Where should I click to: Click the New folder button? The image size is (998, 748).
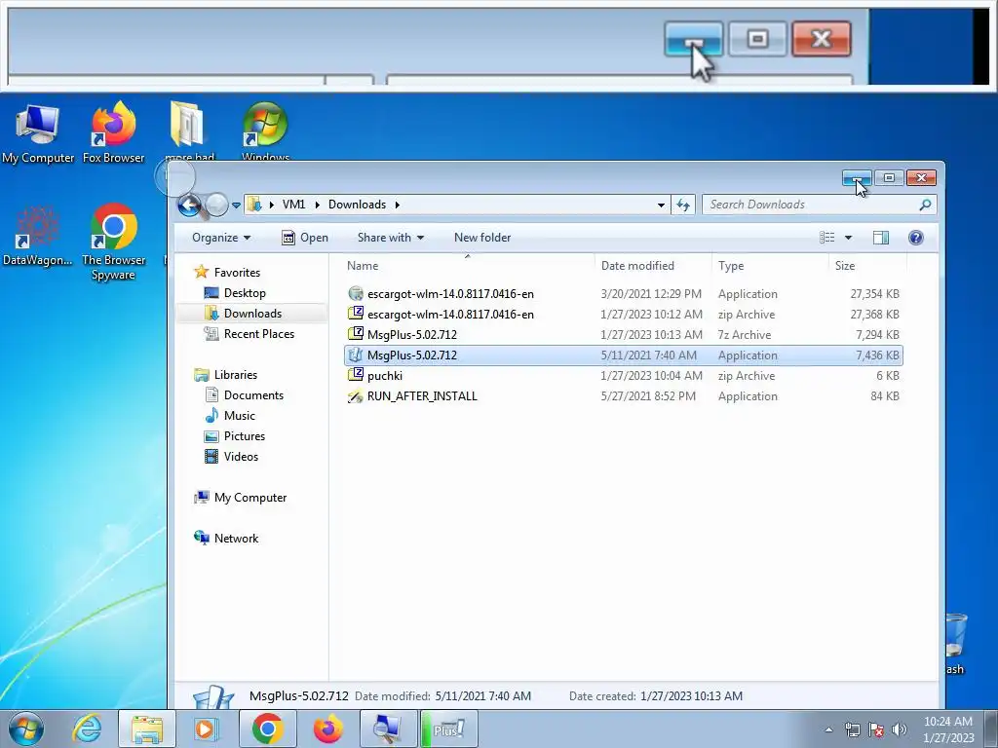482,238
